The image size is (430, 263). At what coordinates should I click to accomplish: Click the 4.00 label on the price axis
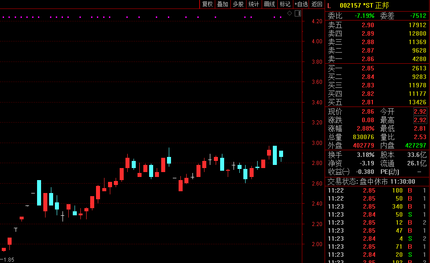tap(317, 41)
